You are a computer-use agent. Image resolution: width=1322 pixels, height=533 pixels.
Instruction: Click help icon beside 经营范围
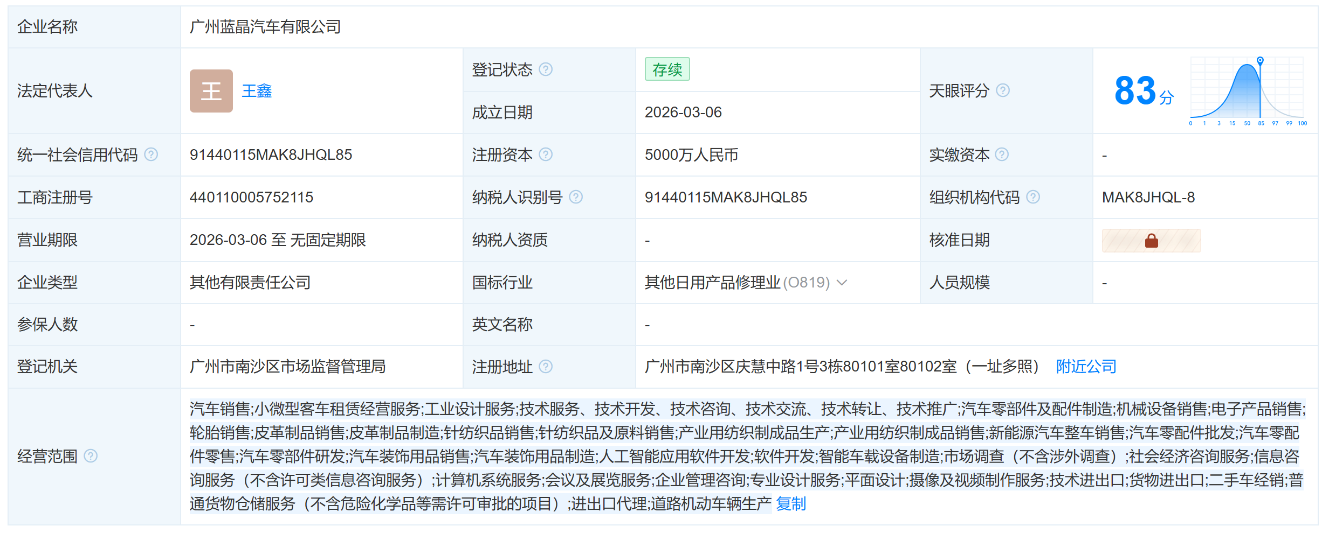pyautogui.click(x=91, y=456)
